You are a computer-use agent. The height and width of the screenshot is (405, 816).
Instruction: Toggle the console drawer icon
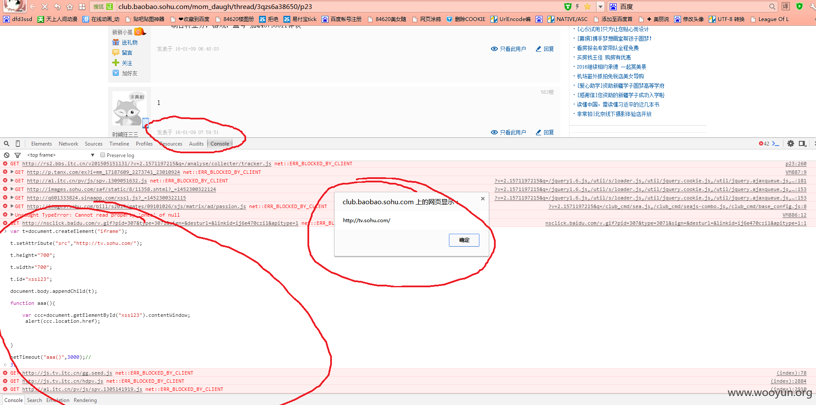tap(776, 144)
